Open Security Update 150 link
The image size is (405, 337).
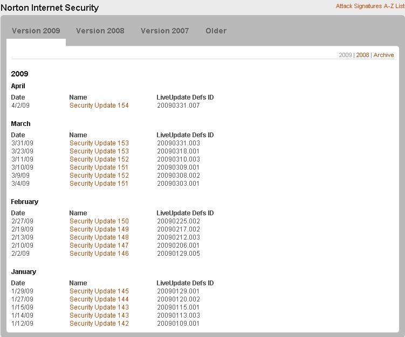point(99,221)
